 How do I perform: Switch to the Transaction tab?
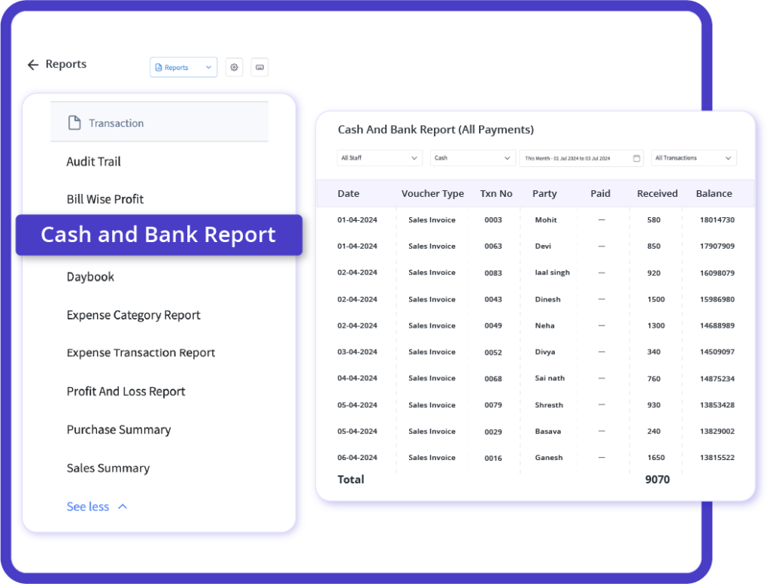116,122
